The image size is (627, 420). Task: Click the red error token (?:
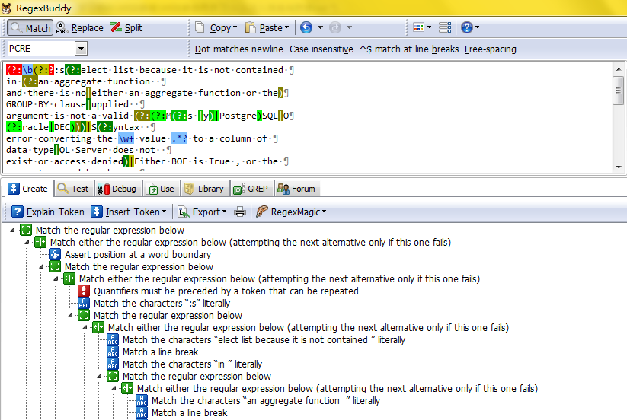pyautogui.click(x=14, y=70)
